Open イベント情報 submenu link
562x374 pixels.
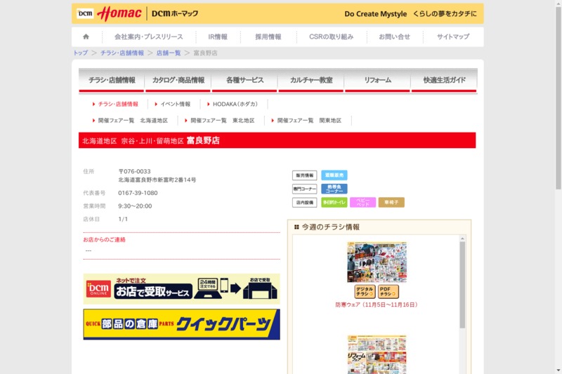pos(175,104)
